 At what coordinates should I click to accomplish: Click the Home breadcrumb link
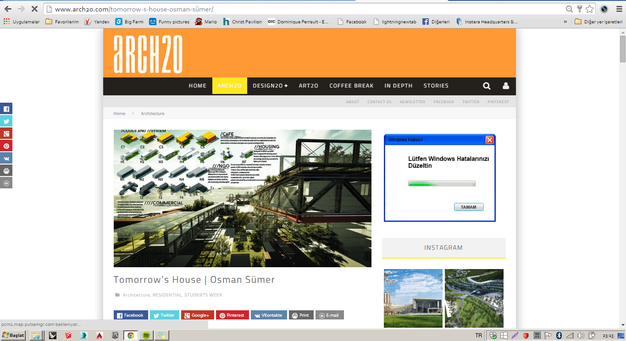tap(119, 113)
